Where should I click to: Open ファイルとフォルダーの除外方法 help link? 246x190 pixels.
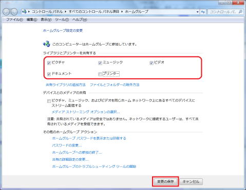[x=115, y=85]
